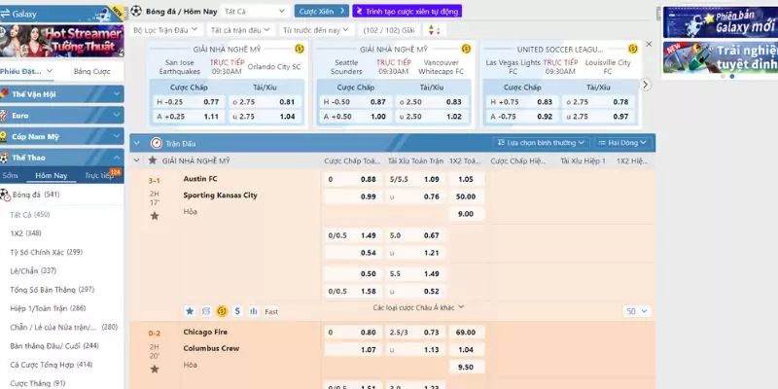Image resolution: width=778 pixels, height=389 pixels.
Task: Click the Cược Xiên button
Action: click(322, 11)
